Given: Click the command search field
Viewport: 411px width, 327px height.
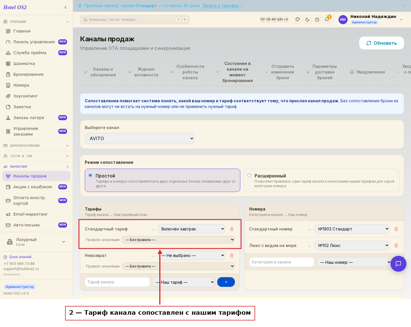Looking at the screenshot, I should pos(135,20).
